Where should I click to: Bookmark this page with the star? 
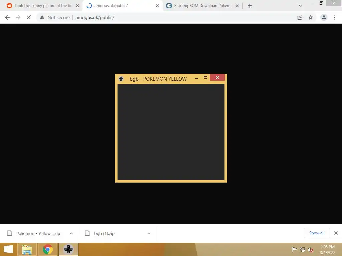[x=311, y=17]
